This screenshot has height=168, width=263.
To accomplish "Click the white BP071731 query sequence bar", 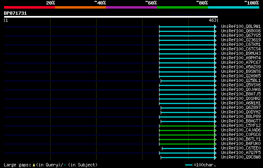I will tap(111, 17).
